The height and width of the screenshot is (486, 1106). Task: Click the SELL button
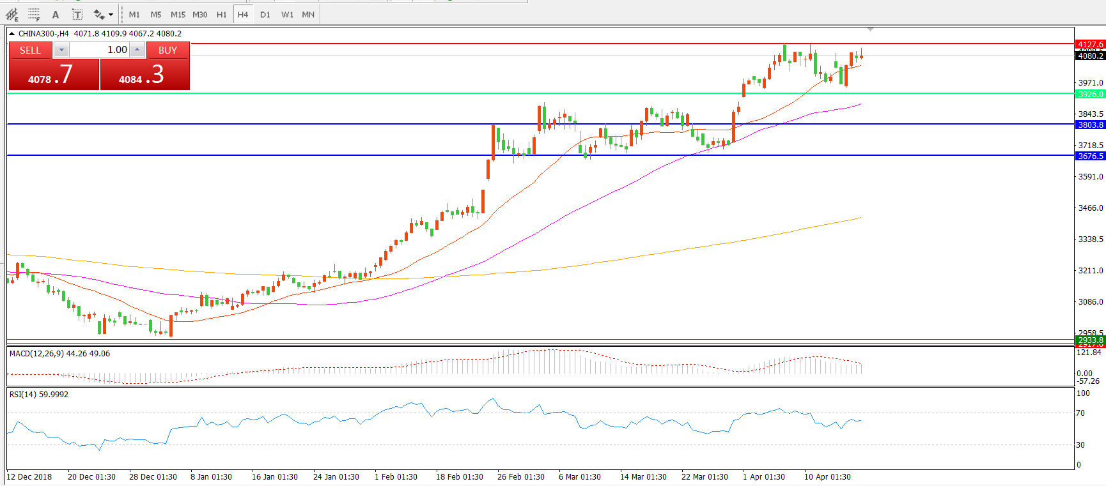coord(30,50)
